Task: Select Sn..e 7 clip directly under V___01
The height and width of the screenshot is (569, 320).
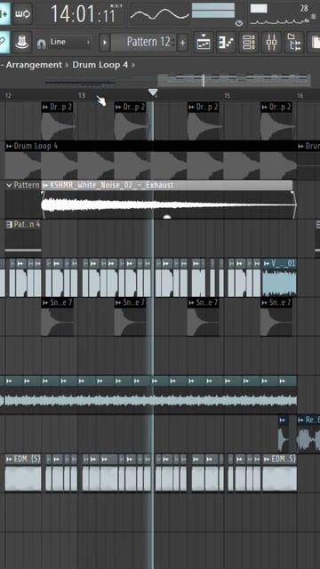Action: click(x=276, y=317)
